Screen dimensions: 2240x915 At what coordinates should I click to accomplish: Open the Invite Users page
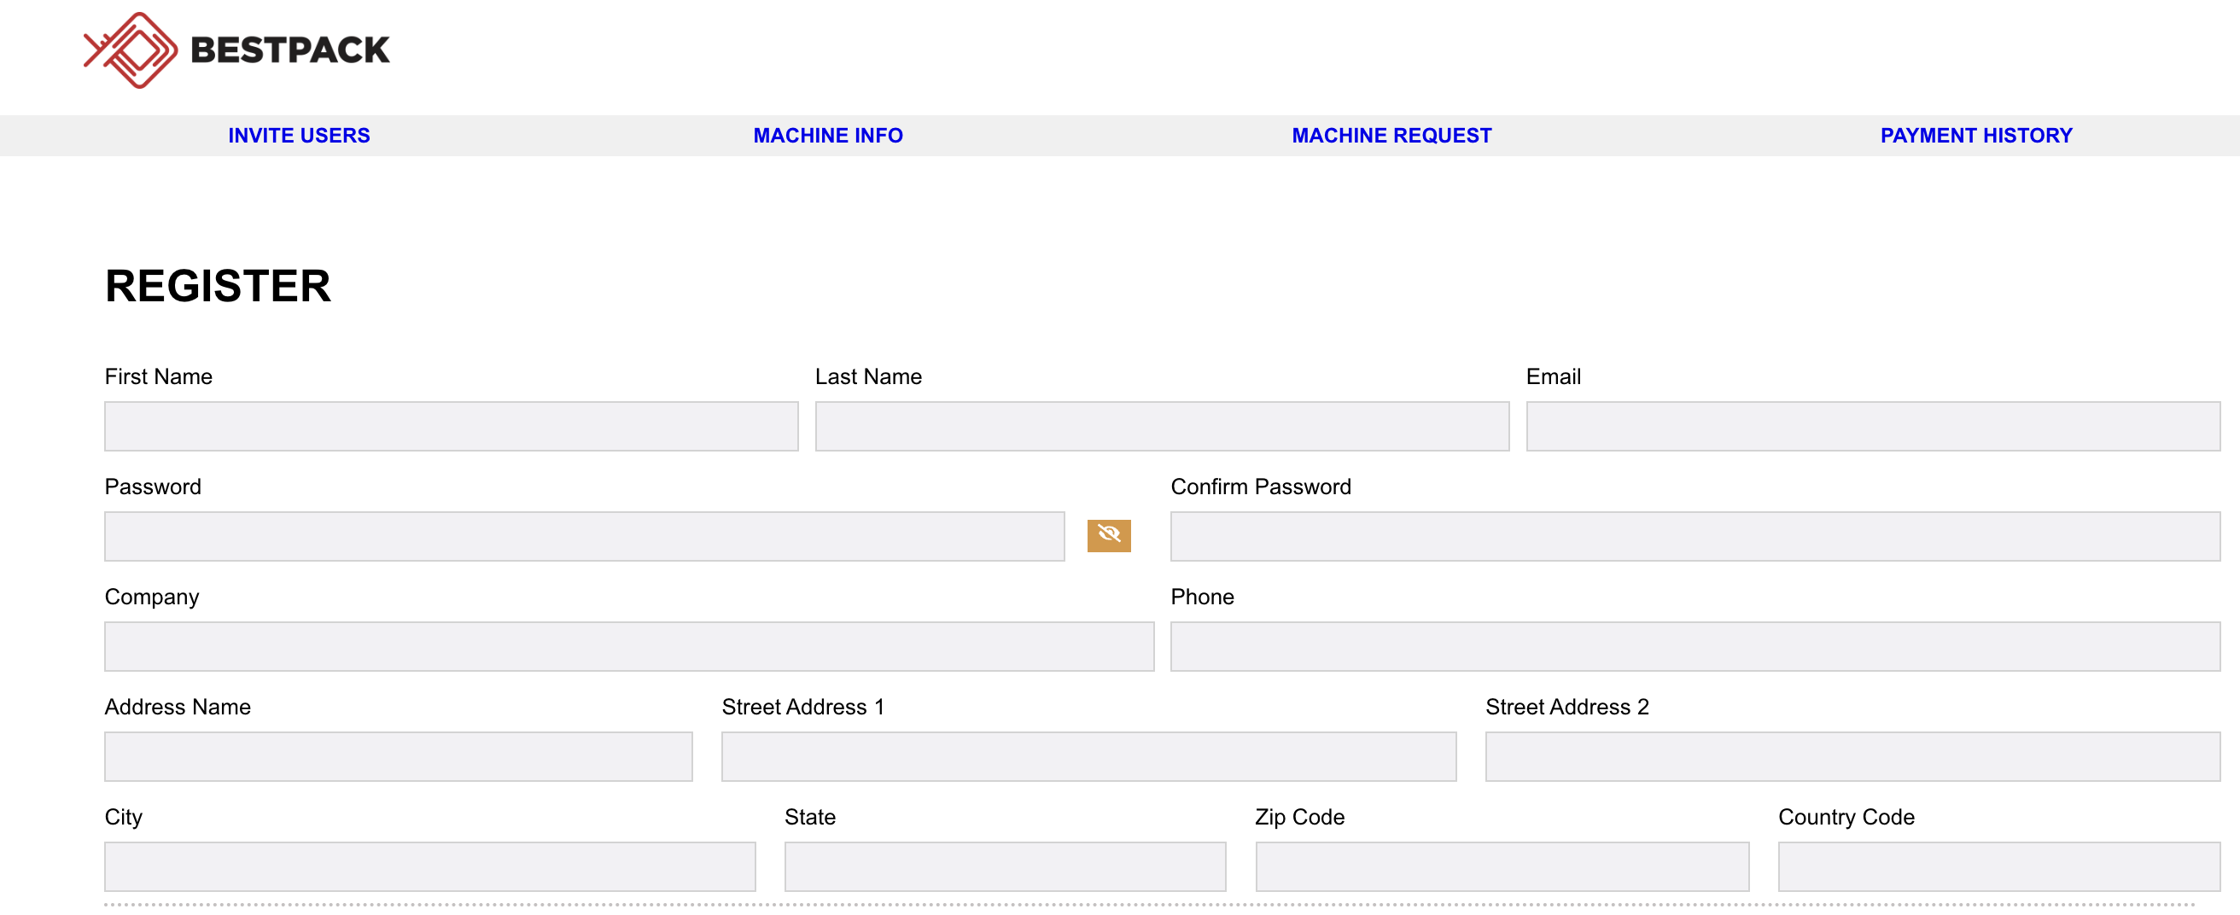pos(298,136)
